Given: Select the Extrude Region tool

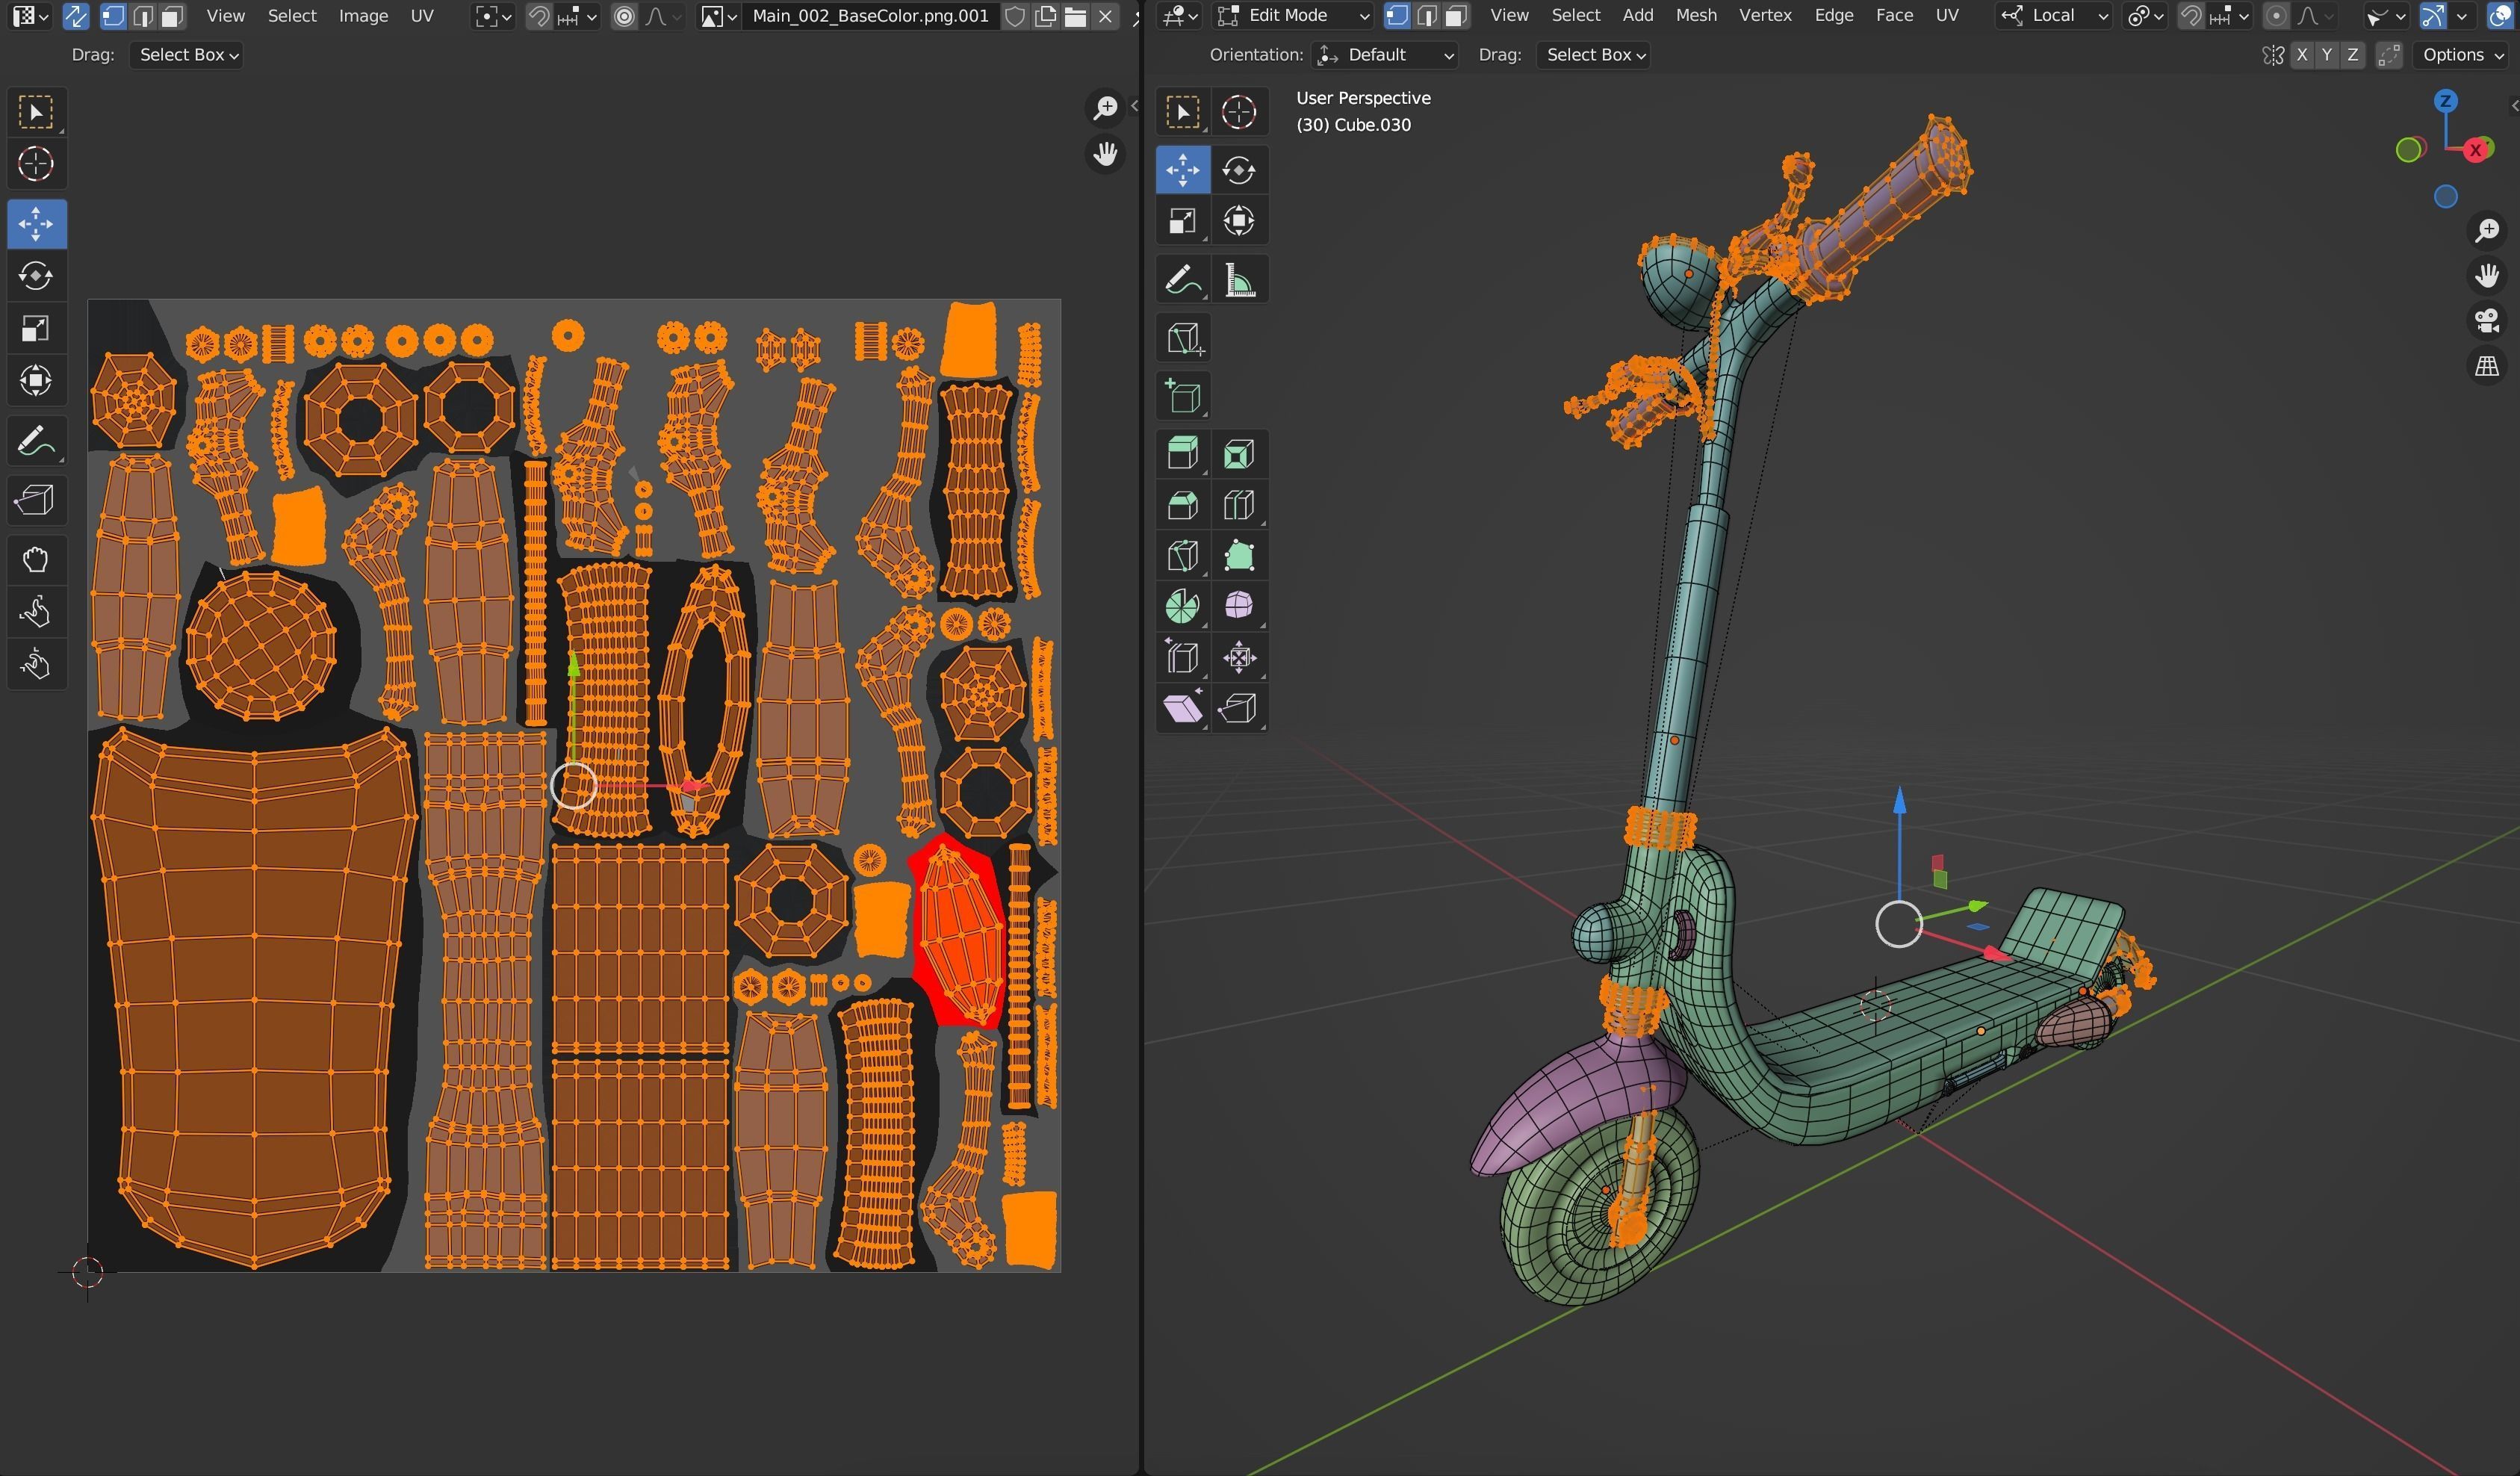Looking at the screenshot, I should click(1183, 454).
